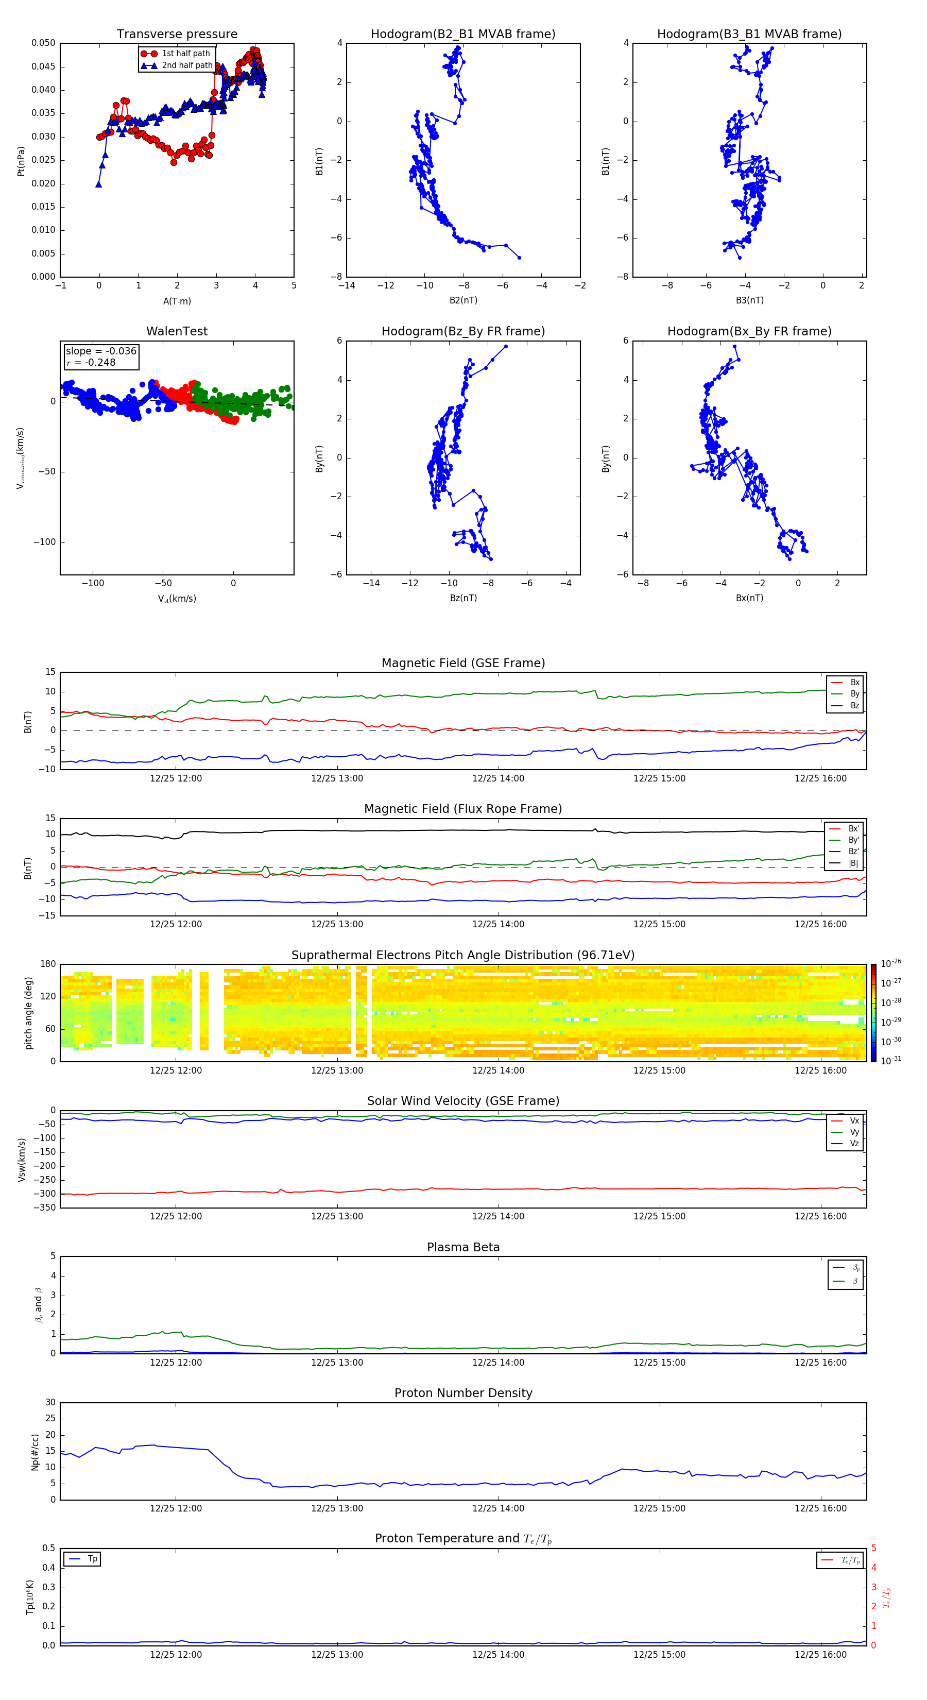Screen dimensions: 927x1700
Task: Click 'Bx' legend entry in GSE magnetic field
Action: pos(845,683)
